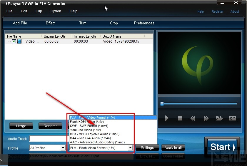This screenshot has height=166, width=247.
Task: Skip forward with fast-forward icon
Action: click(206, 118)
